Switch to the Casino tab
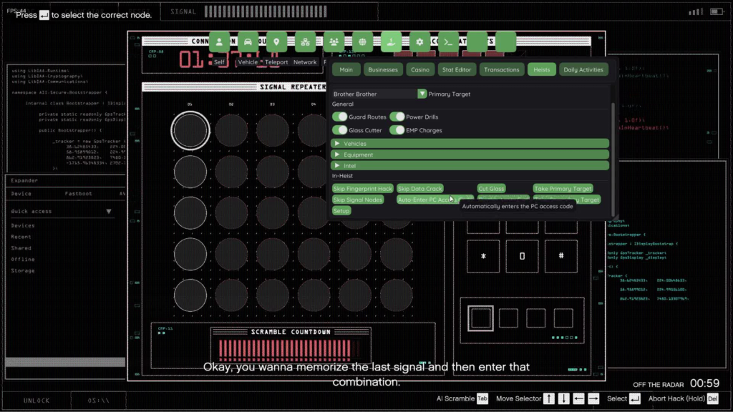The width and height of the screenshot is (733, 412). point(419,69)
